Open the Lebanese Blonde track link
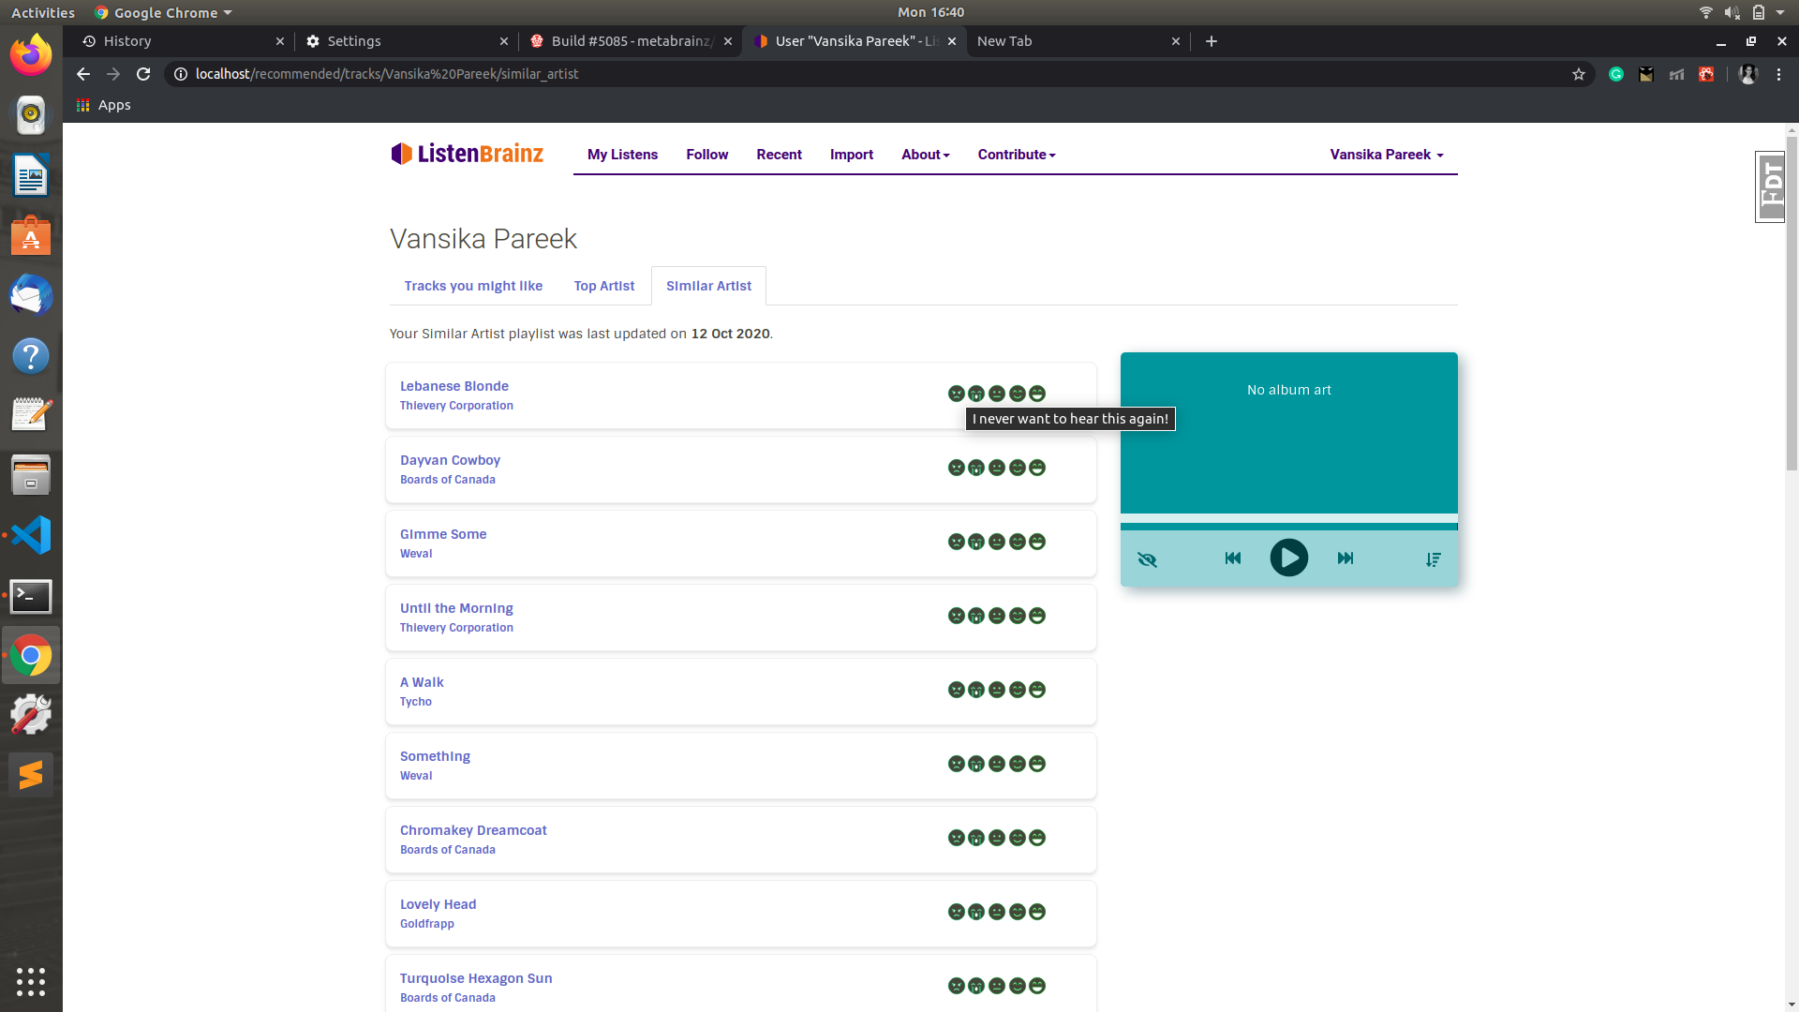The image size is (1799, 1012). coord(453,386)
